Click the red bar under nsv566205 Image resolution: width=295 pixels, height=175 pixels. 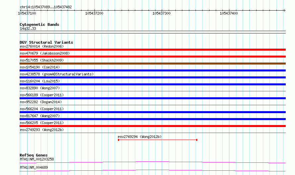click(152, 126)
